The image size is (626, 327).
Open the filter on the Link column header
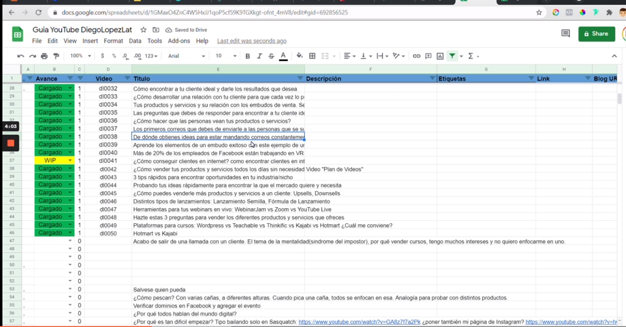(x=588, y=79)
